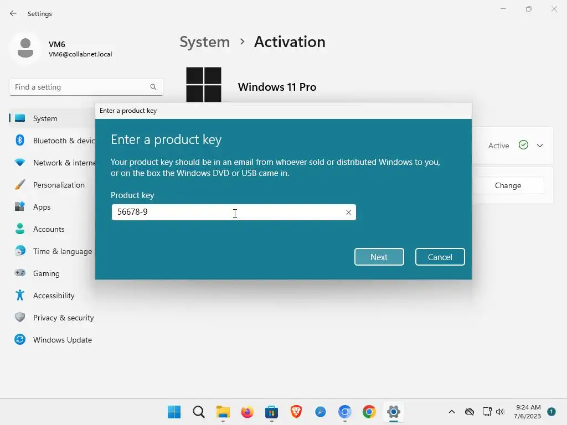Screen dimensions: 567x425
Task: Click the search magnifier in Find a setting
Action: pos(153,87)
